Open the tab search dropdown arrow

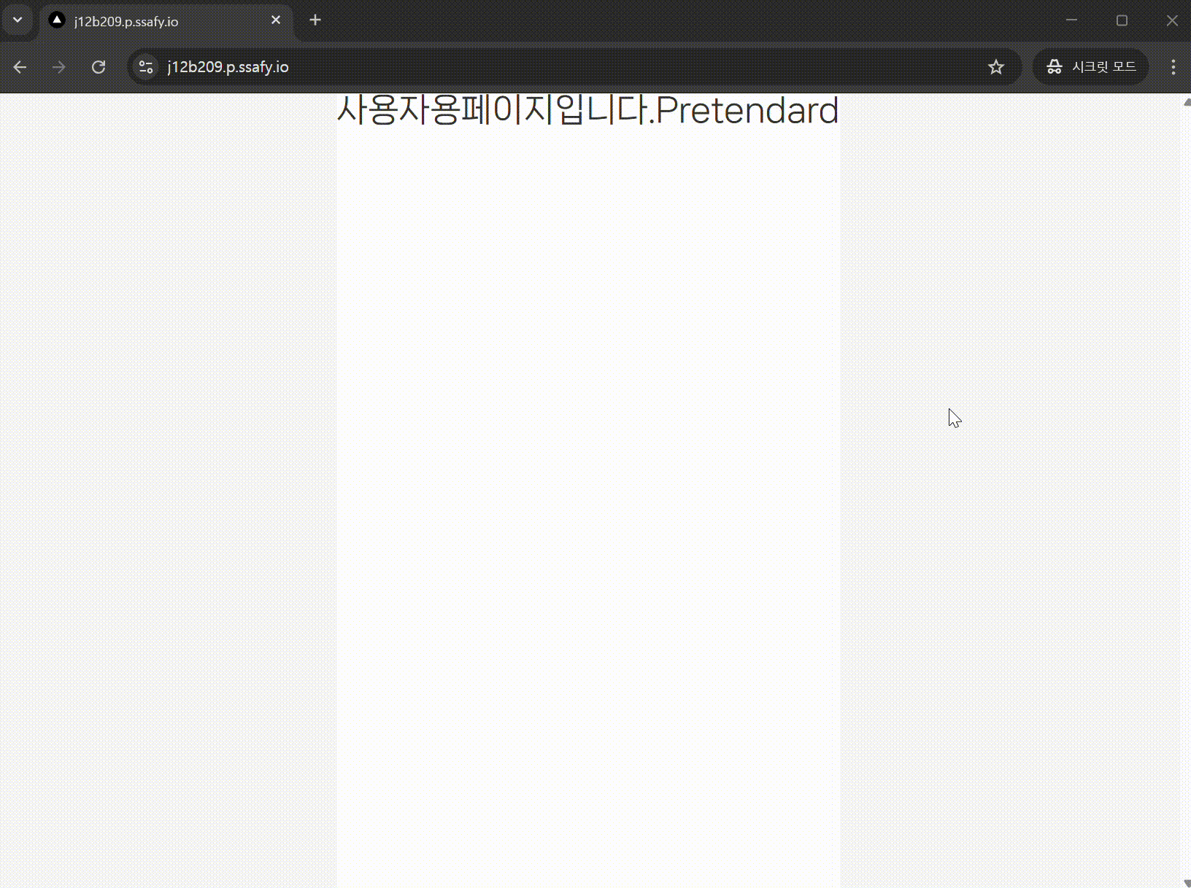[x=18, y=20]
